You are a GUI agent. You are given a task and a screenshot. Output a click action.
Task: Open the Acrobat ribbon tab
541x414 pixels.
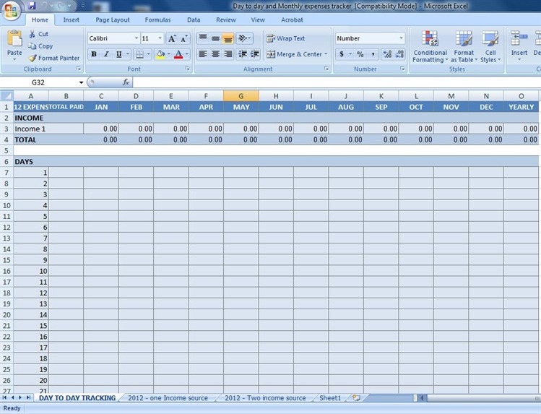[292, 20]
